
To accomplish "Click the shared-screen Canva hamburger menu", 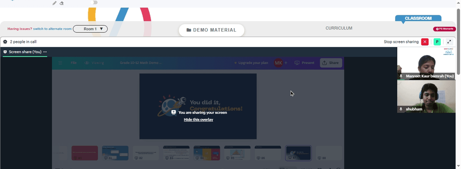I will click(60, 63).
